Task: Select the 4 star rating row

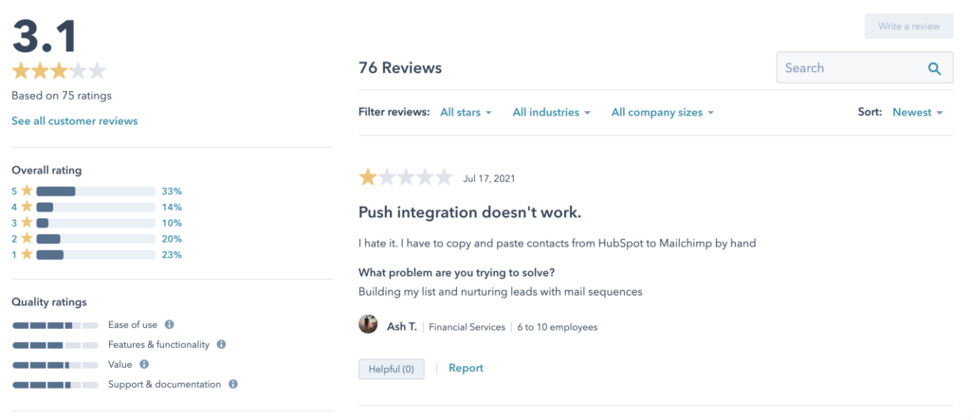Action: coord(97,208)
